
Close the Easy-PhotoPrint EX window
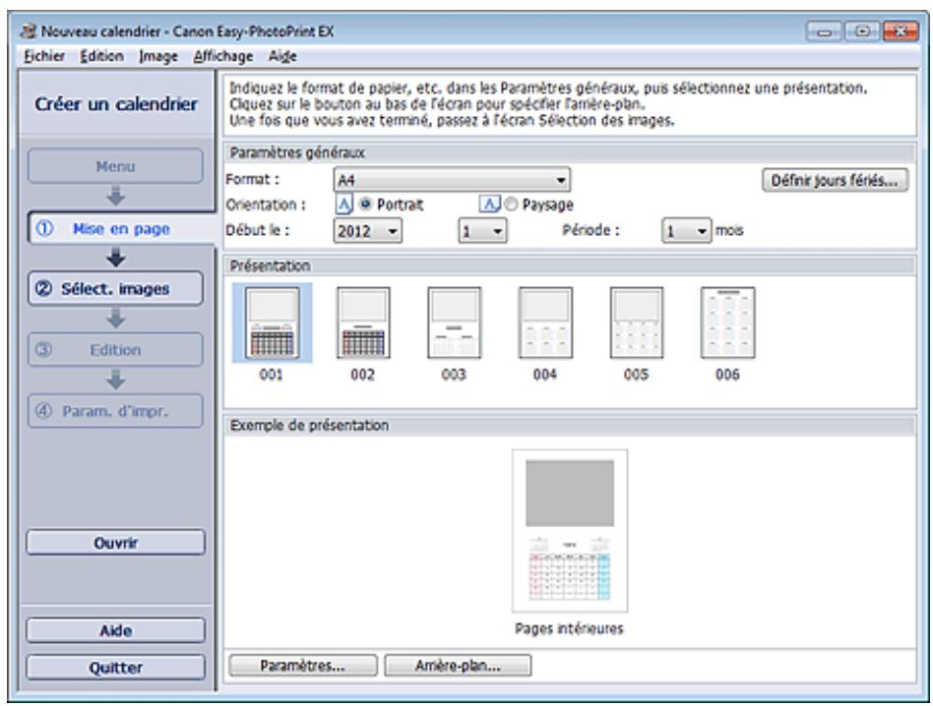coord(901,31)
